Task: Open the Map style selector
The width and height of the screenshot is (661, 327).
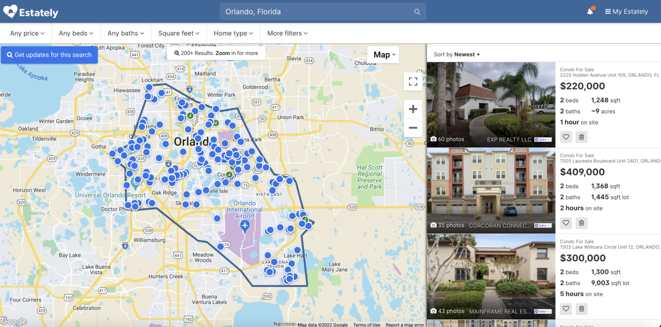Action: [x=383, y=54]
